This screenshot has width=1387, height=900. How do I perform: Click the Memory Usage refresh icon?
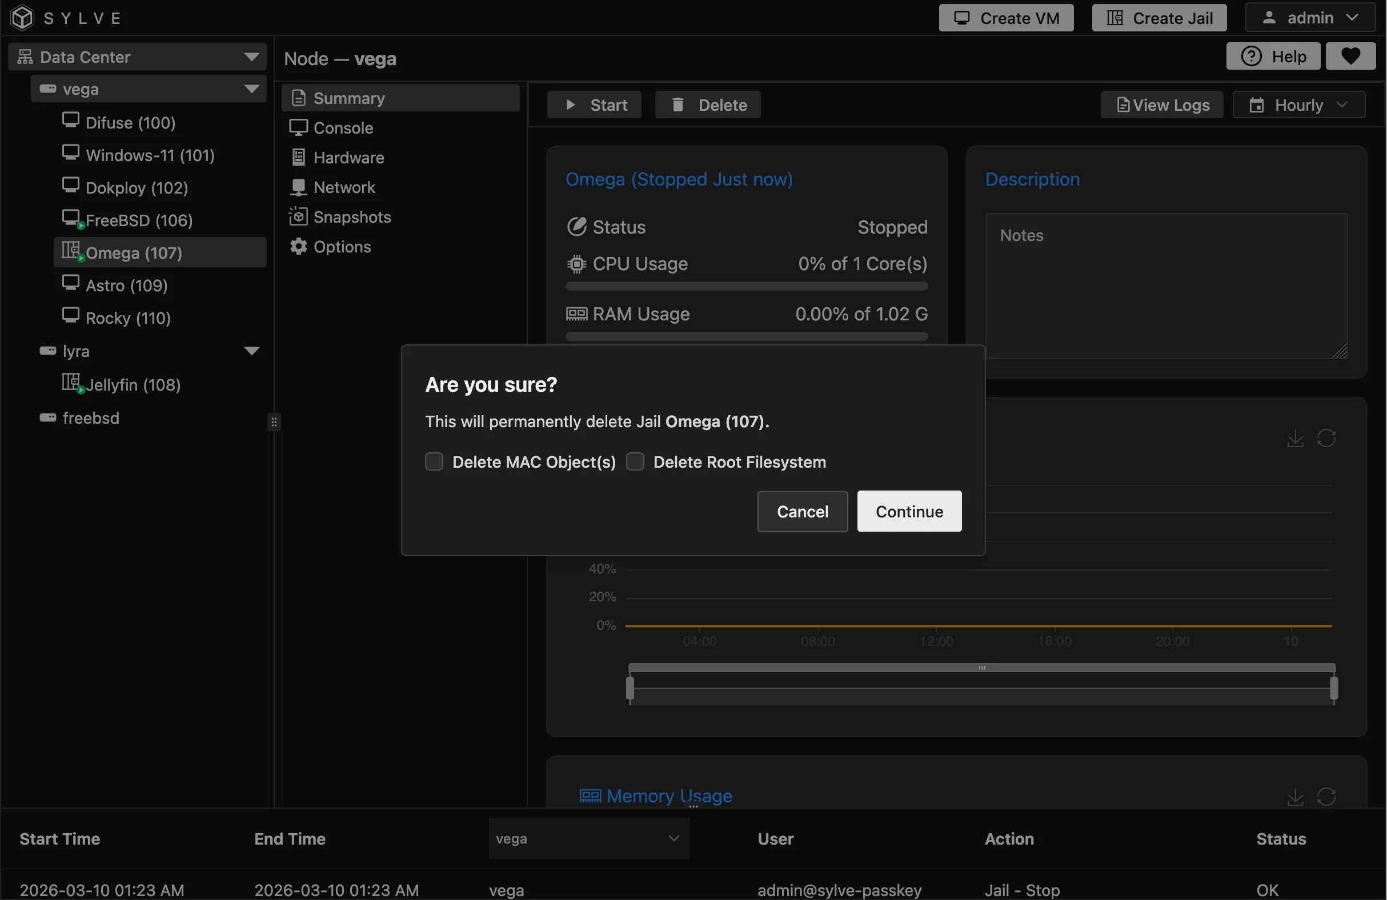pyautogui.click(x=1326, y=796)
